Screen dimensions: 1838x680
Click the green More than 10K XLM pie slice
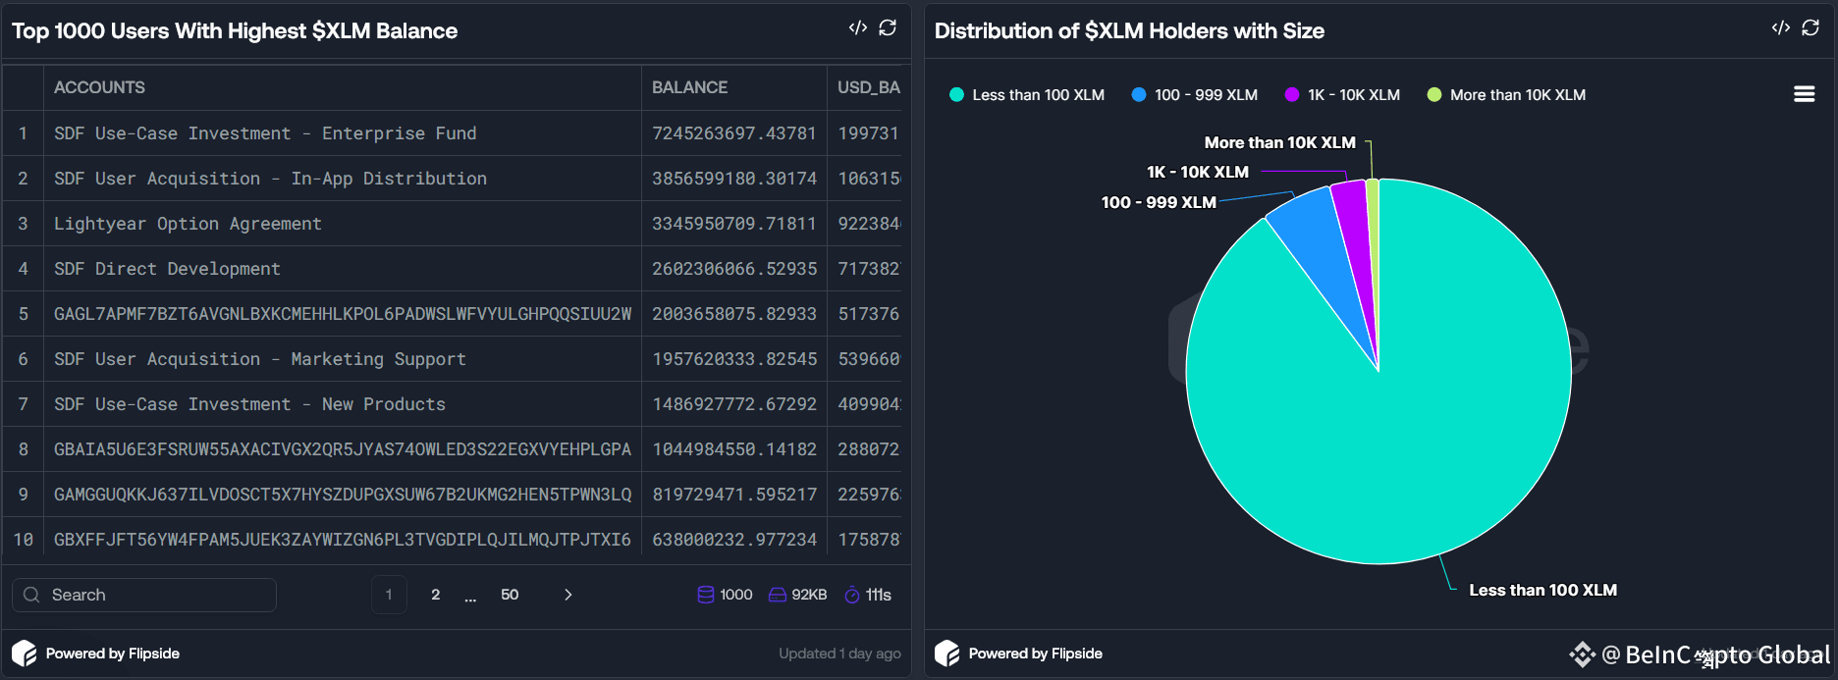(x=1373, y=226)
